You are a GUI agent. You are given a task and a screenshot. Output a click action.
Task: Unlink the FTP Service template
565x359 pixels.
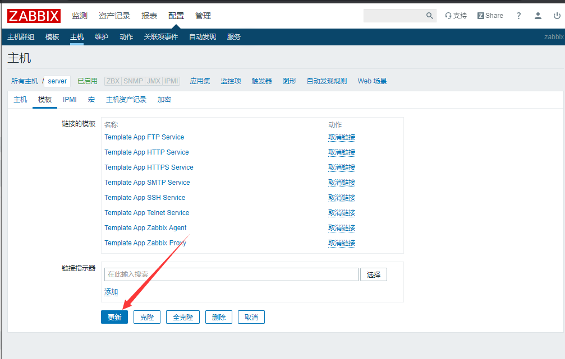point(342,137)
